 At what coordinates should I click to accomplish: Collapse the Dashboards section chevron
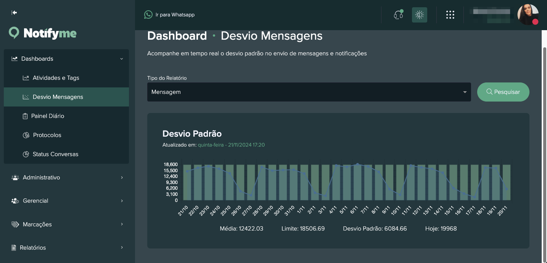click(122, 59)
